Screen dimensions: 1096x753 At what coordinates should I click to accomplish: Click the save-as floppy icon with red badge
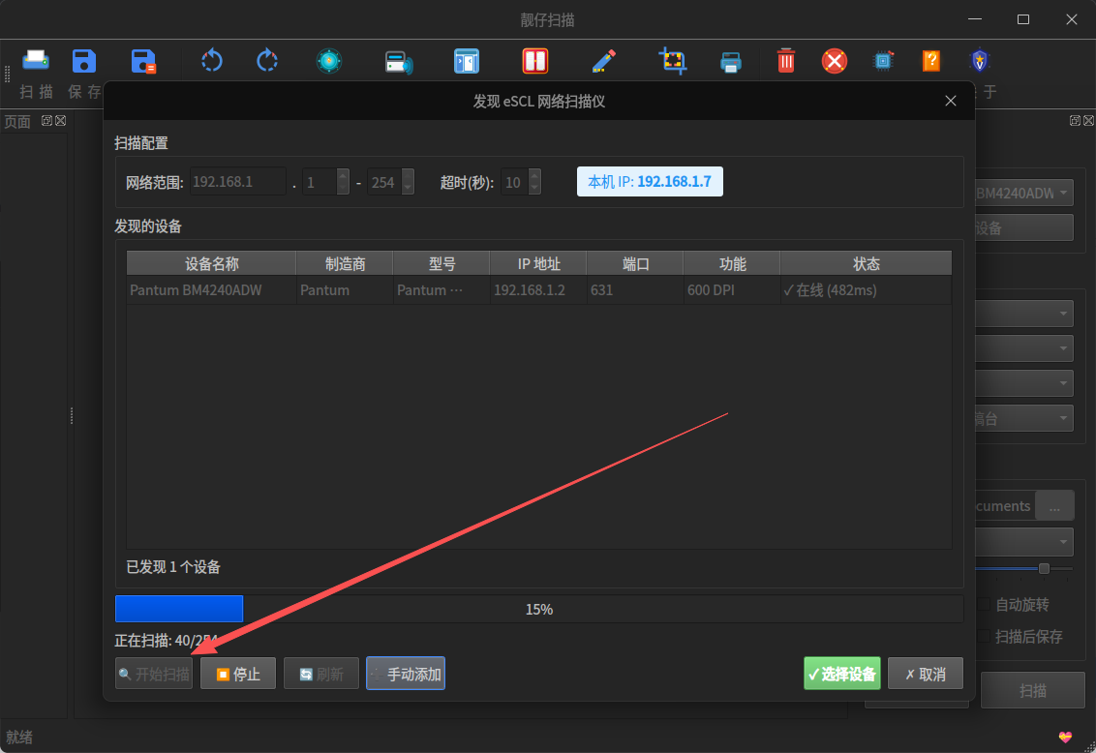coord(143,61)
